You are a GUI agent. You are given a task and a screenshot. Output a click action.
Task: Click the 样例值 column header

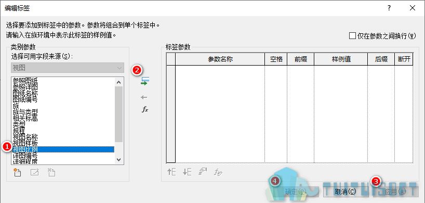coord(341,59)
